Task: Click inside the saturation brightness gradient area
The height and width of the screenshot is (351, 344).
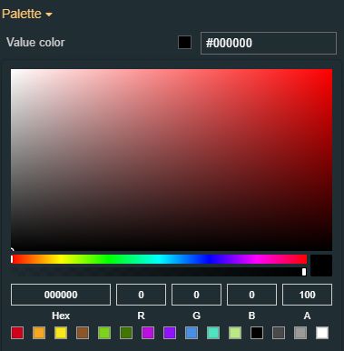Action: (172, 160)
